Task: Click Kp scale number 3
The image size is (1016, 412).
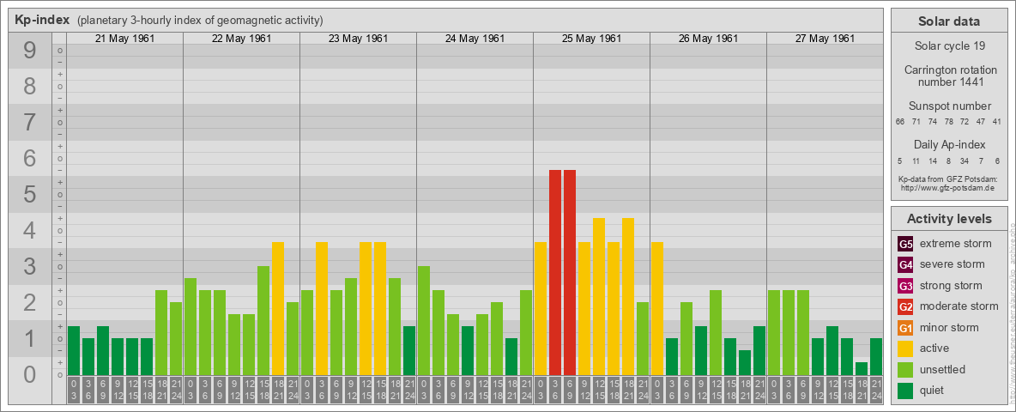Action: click(x=30, y=266)
